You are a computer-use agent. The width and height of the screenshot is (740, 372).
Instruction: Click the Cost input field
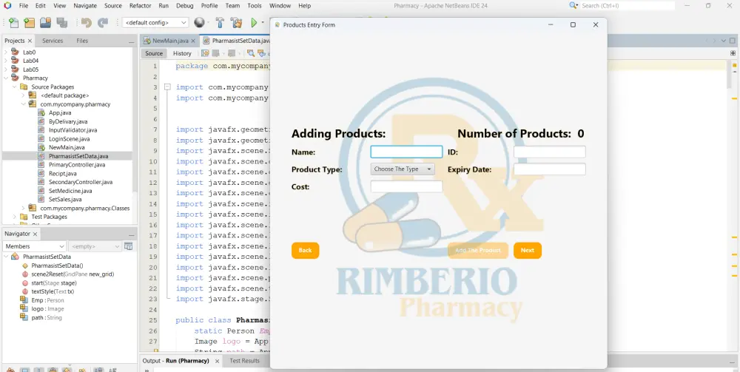(x=406, y=186)
